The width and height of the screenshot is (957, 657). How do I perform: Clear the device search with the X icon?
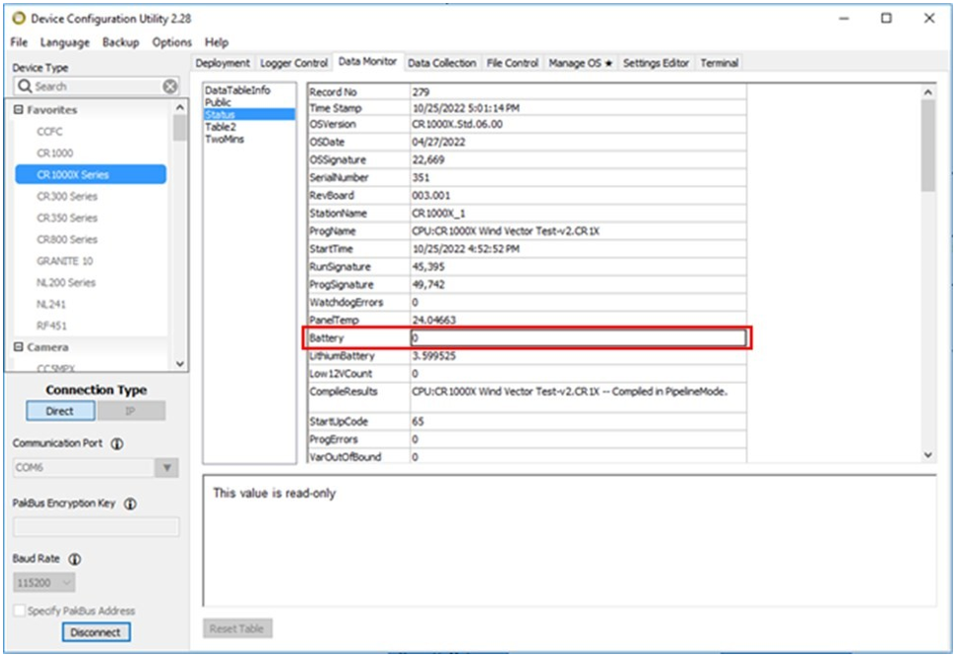pyautogui.click(x=170, y=87)
